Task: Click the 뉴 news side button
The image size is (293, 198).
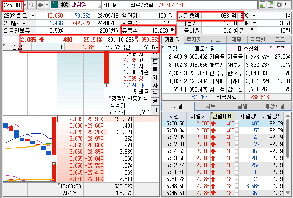Action: (x=155, y=93)
